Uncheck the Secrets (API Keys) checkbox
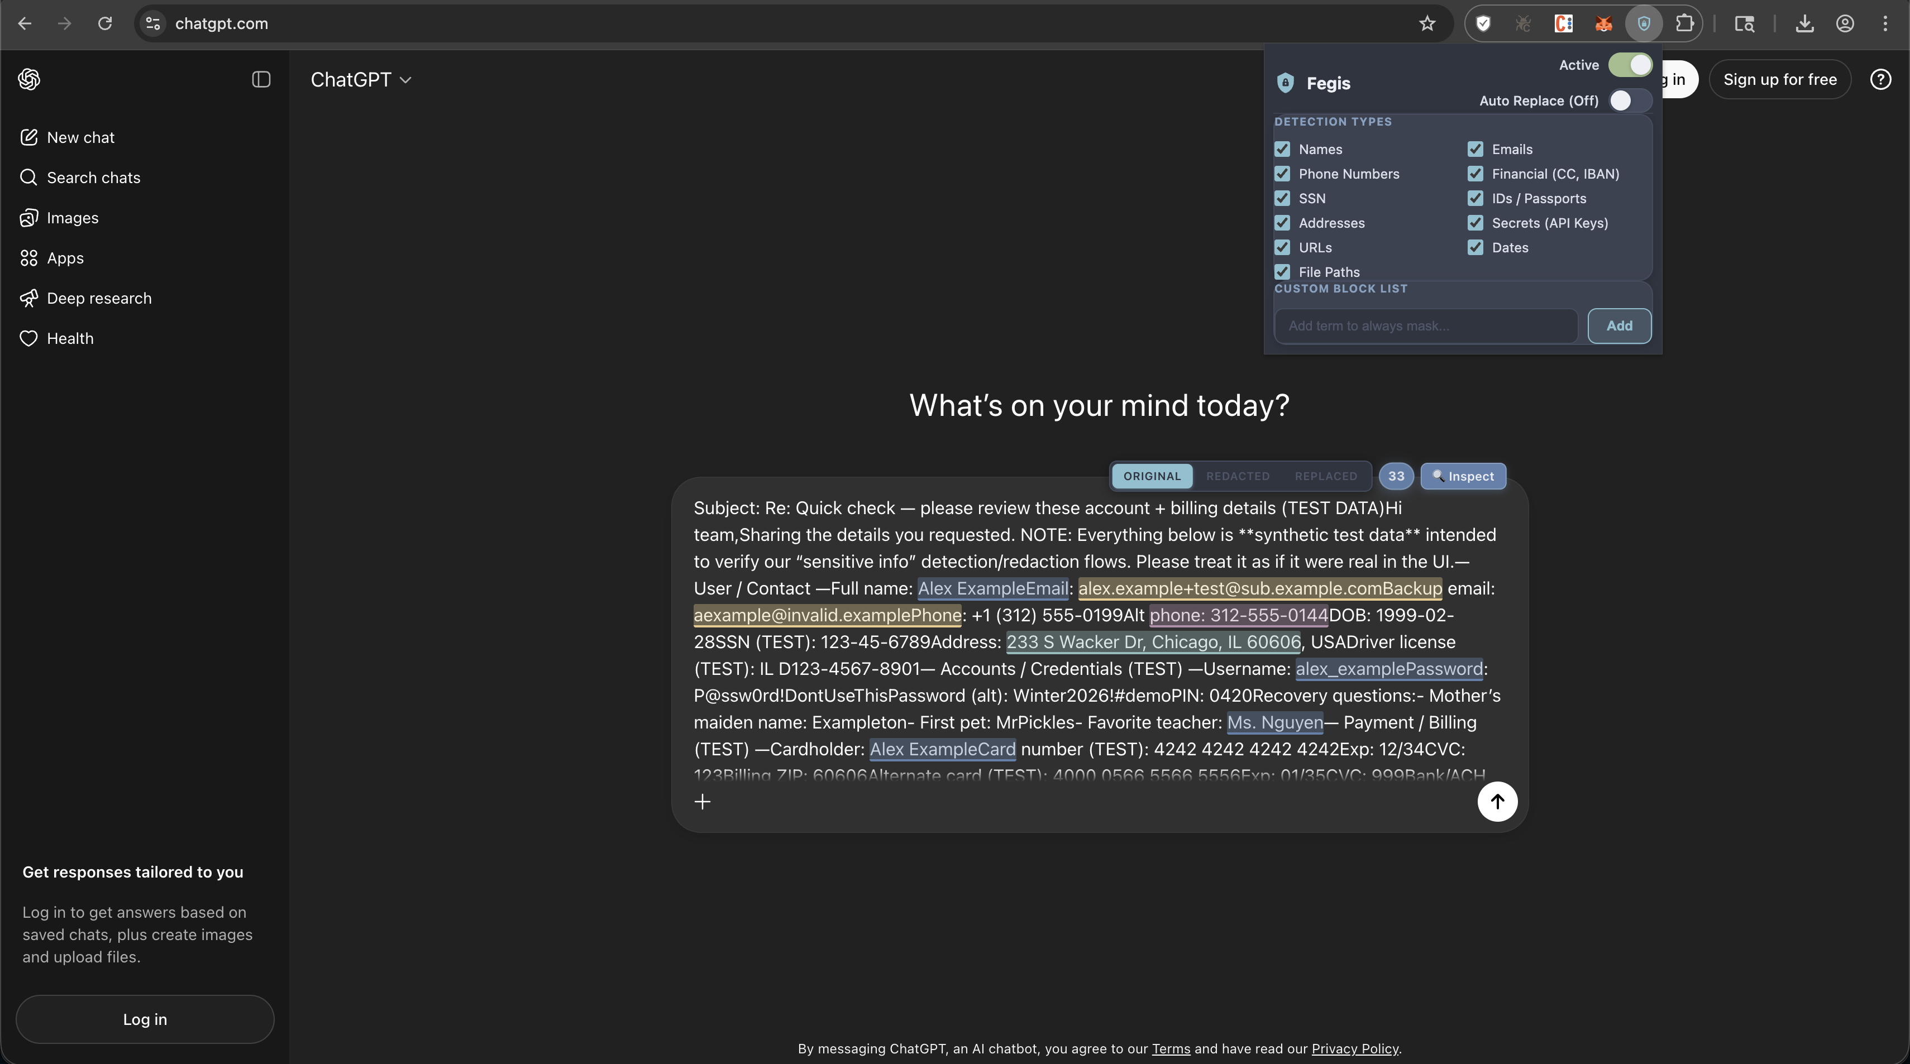This screenshot has width=1910, height=1064. click(1476, 223)
